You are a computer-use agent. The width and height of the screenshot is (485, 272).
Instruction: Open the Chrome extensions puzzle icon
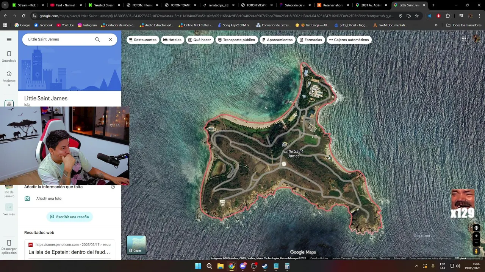448,16
